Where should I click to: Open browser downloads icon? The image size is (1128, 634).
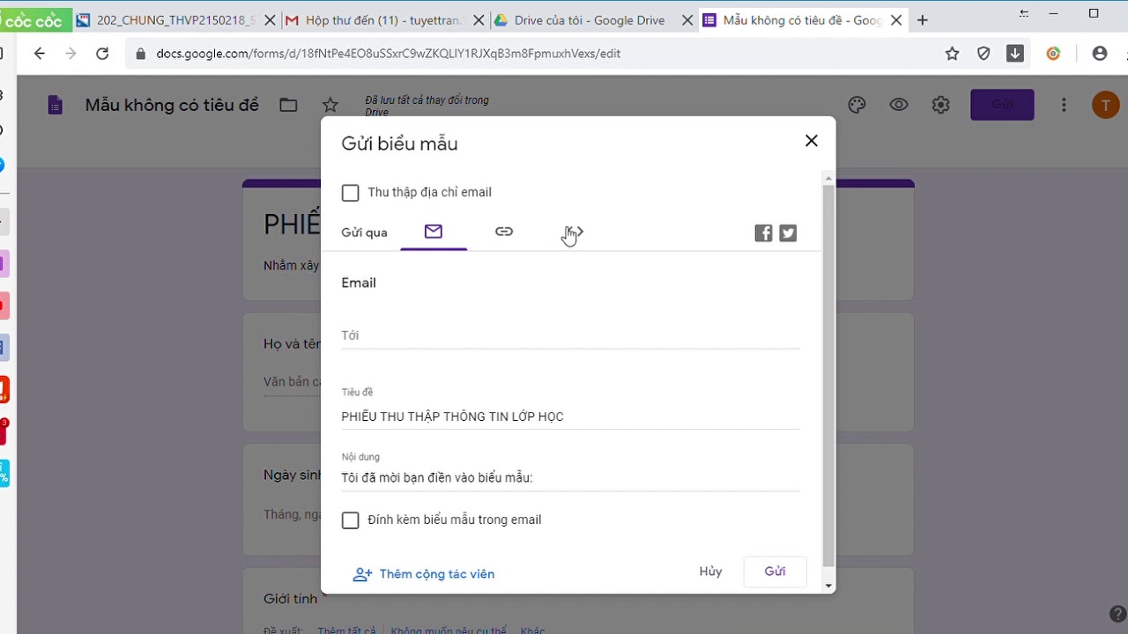[x=1015, y=54]
